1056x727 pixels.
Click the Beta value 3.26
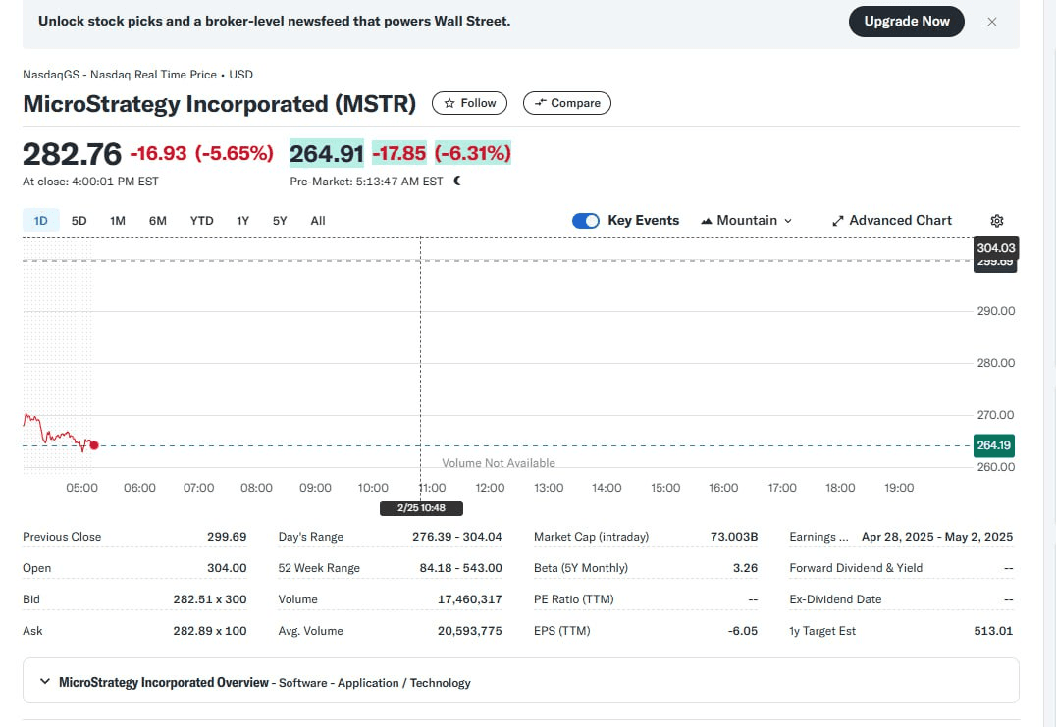click(x=746, y=568)
